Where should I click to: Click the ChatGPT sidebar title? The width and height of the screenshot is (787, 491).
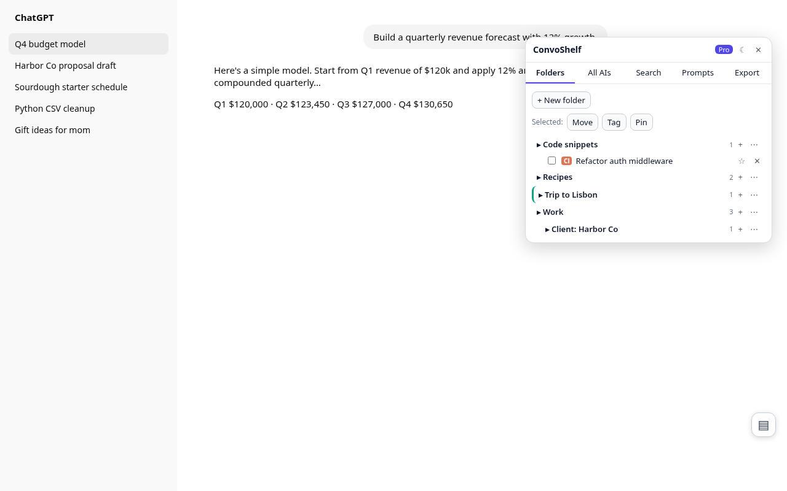[34, 18]
